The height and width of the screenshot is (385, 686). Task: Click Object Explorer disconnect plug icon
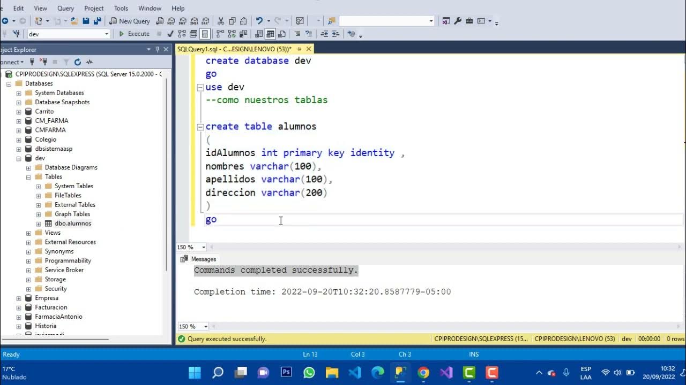coord(43,62)
